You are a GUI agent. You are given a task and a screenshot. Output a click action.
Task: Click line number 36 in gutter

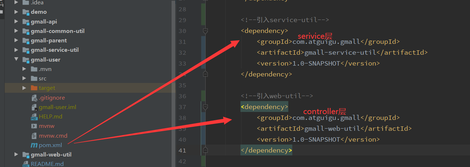[182, 96]
